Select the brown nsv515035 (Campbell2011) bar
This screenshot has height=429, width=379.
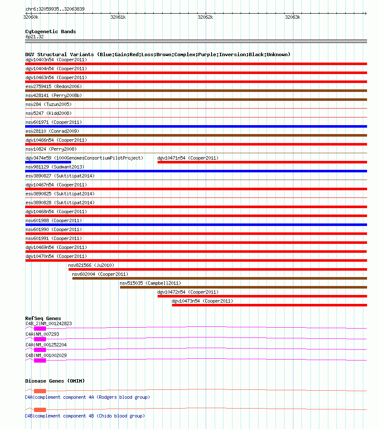coord(244,287)
